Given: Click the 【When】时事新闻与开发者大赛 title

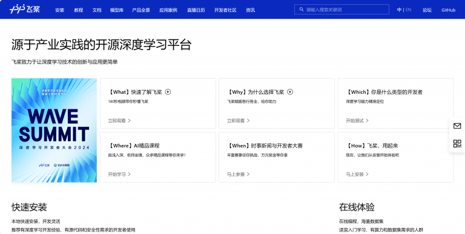Looking at the screenshot, I should click(265, 146).
